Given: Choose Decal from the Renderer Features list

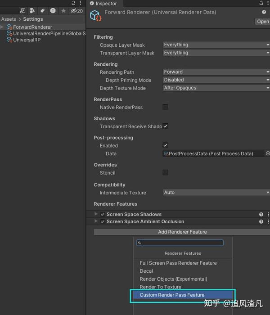Looking at the screenshot, I should point(146,271).
